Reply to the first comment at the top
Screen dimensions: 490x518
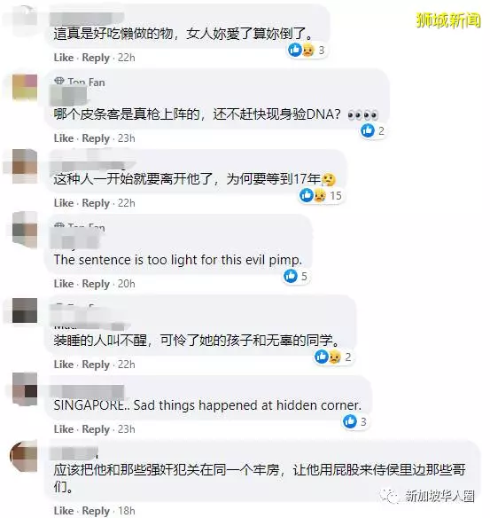[96, 58]
